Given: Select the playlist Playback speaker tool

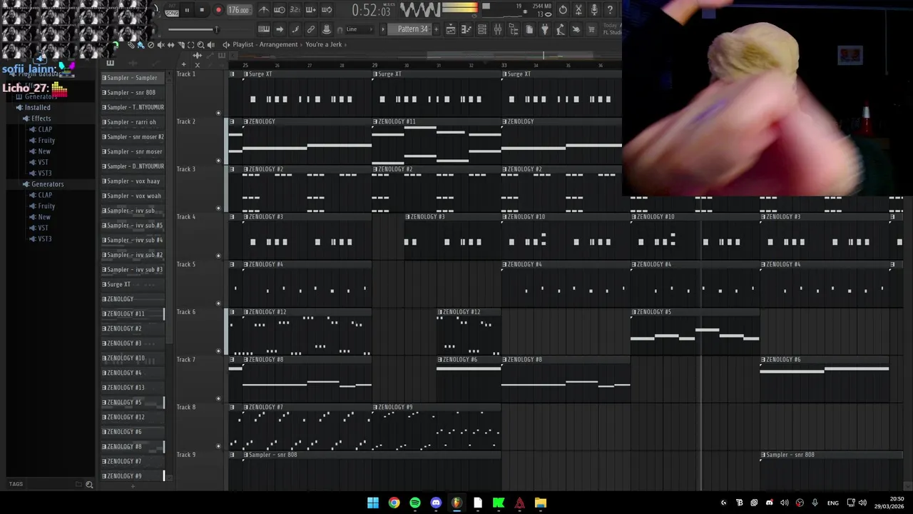Looking at the screenshot, I should pyautogui.click(x=211, y=45).
